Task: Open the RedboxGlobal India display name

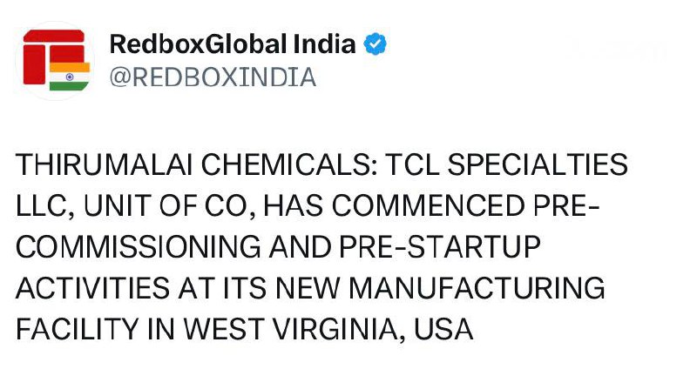Action: (x=233, y=44)
